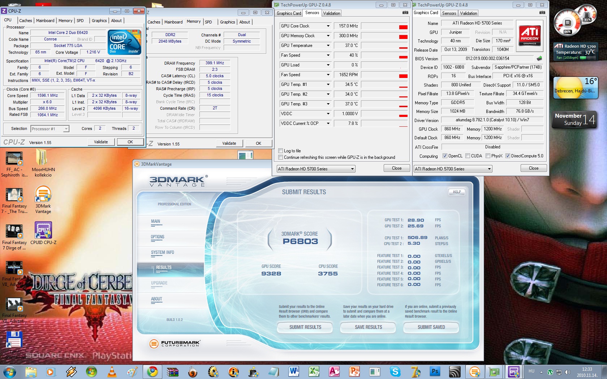
Task: Click the camera screenshot icon in GPU-Z Sensors window
Action: pos(405,13)
